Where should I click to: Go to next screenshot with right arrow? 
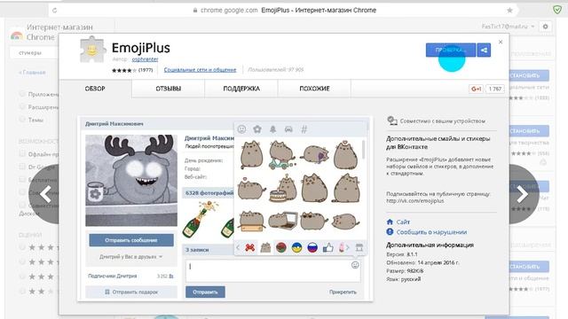click(523, 194)
